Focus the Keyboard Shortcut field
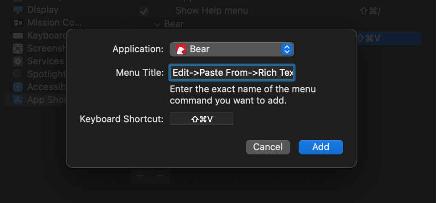The image size is (436, 203). [x=201, y=119]
